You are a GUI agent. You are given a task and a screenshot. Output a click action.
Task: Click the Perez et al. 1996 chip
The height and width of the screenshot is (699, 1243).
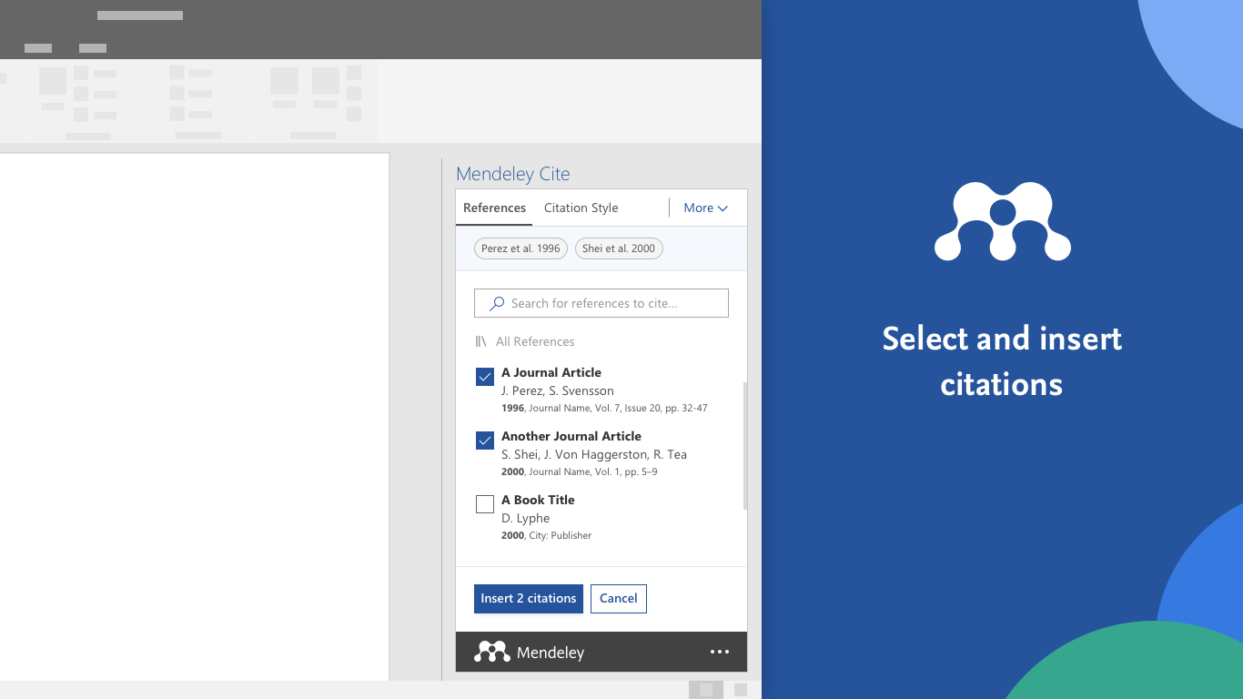pyautogui.click(x=520, y=248)
